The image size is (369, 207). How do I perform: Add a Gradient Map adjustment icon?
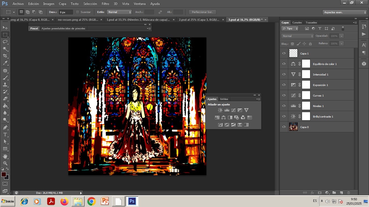click(246, 125)
